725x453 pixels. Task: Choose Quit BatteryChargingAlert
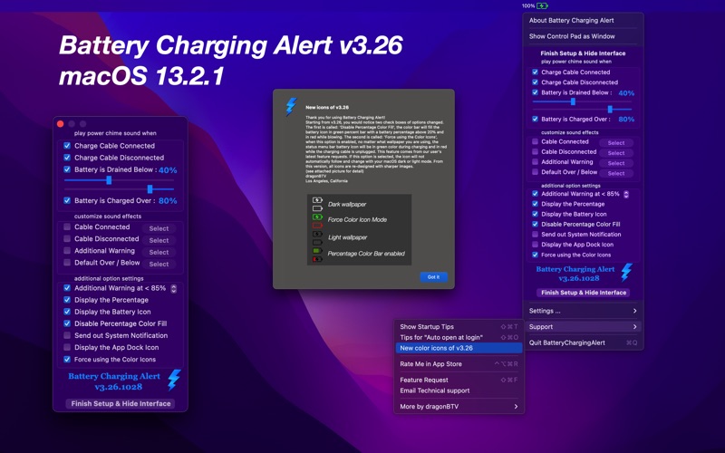point(583,343)
